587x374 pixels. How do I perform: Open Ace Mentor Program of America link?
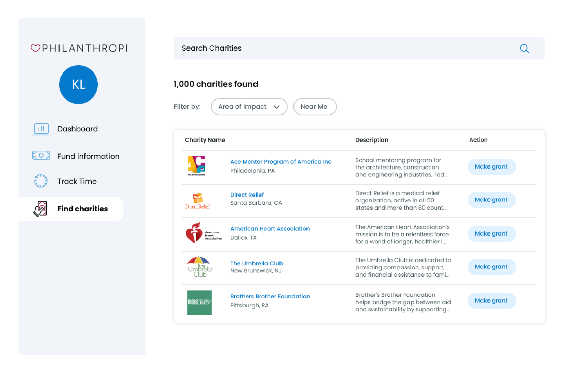click(x=281, y=162)
